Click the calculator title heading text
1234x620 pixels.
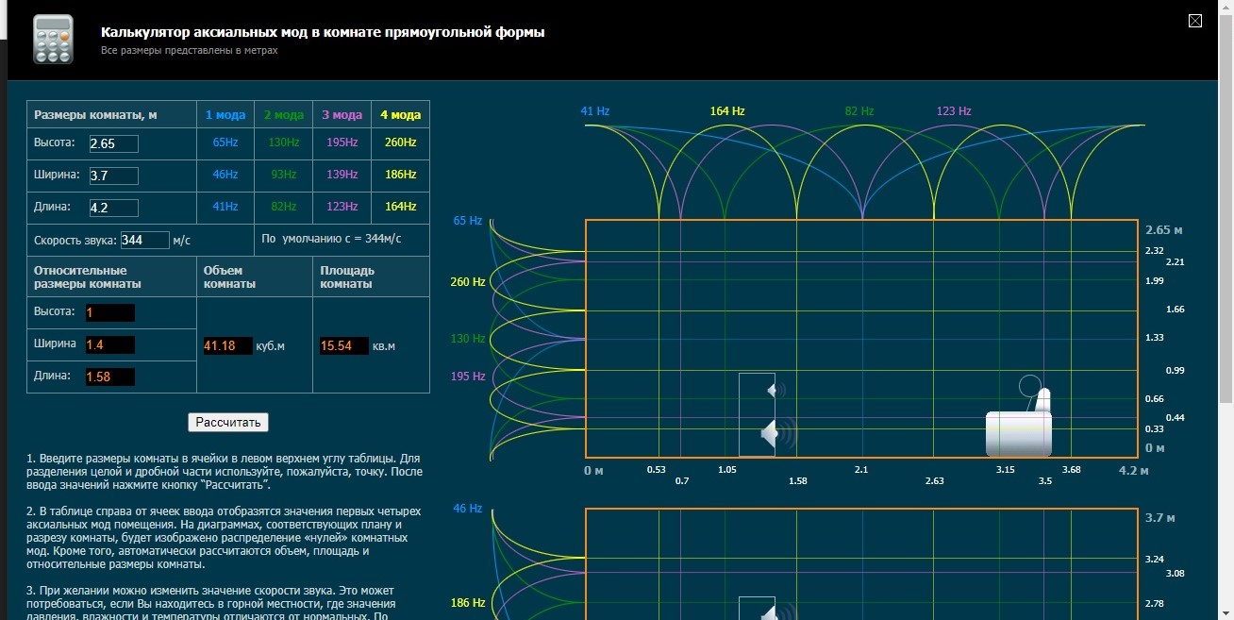tap(323, 32)
